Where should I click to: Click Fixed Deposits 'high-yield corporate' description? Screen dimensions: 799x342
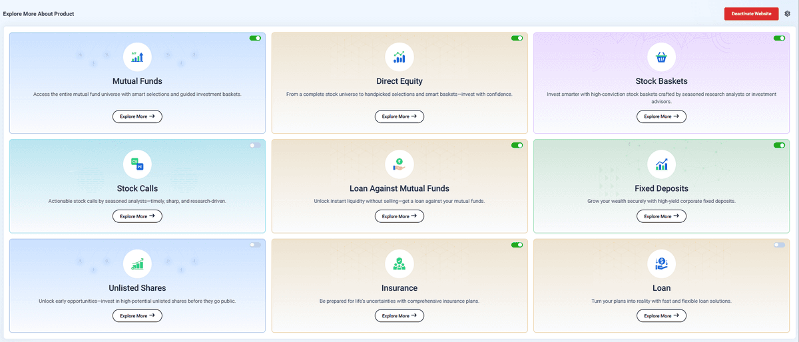point(661,201)
